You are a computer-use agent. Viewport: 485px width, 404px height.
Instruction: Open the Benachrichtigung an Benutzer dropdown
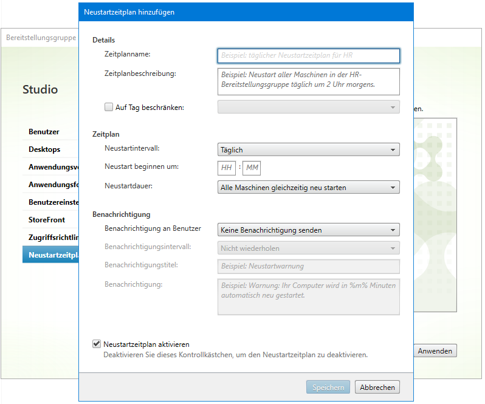click(308, 230)
